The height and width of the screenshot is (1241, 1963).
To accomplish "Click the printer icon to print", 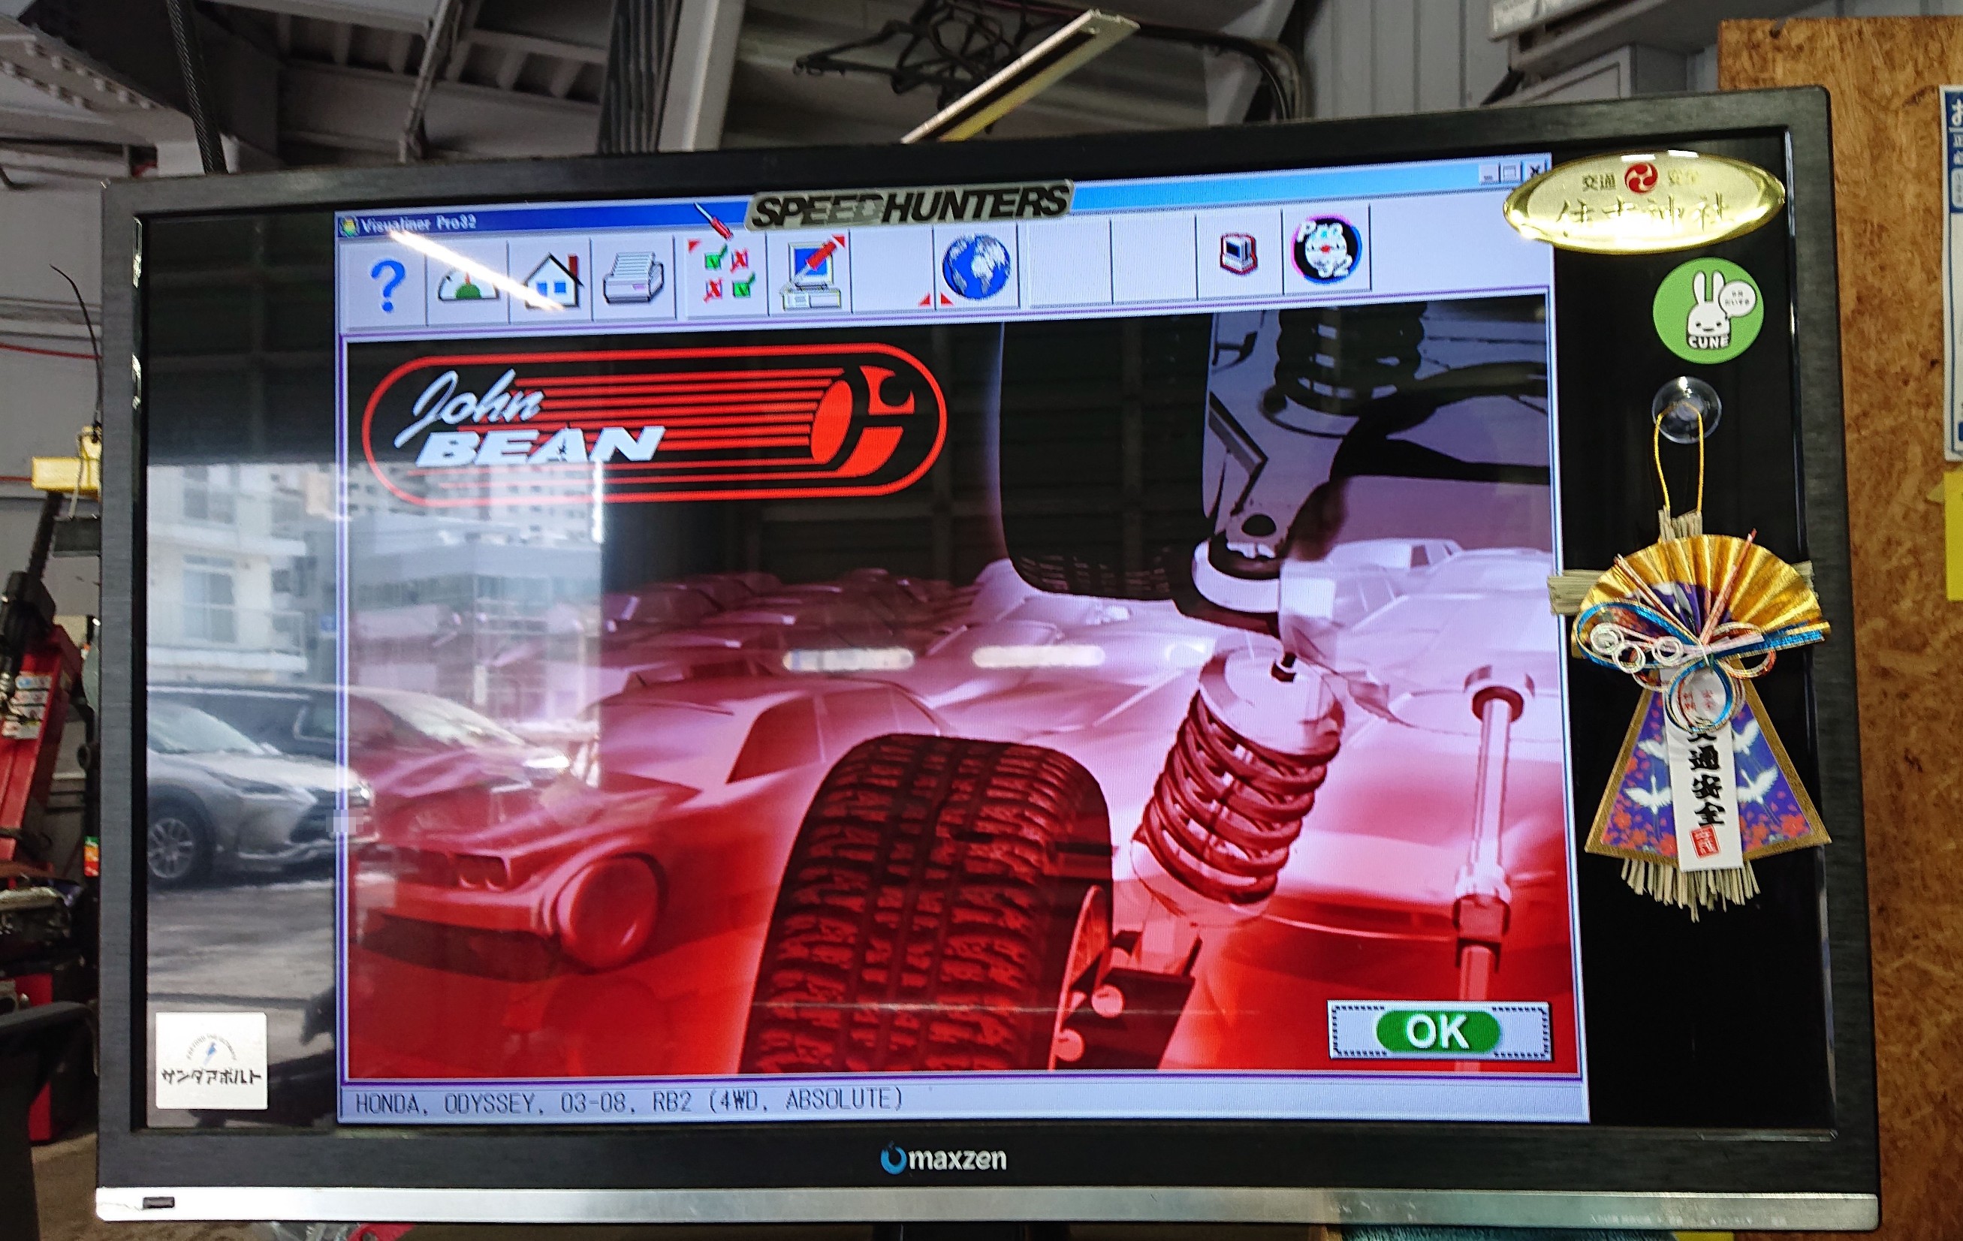I will (633, 279).
